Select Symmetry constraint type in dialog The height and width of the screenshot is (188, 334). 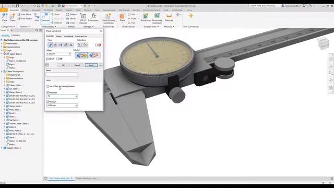(71, 45)
